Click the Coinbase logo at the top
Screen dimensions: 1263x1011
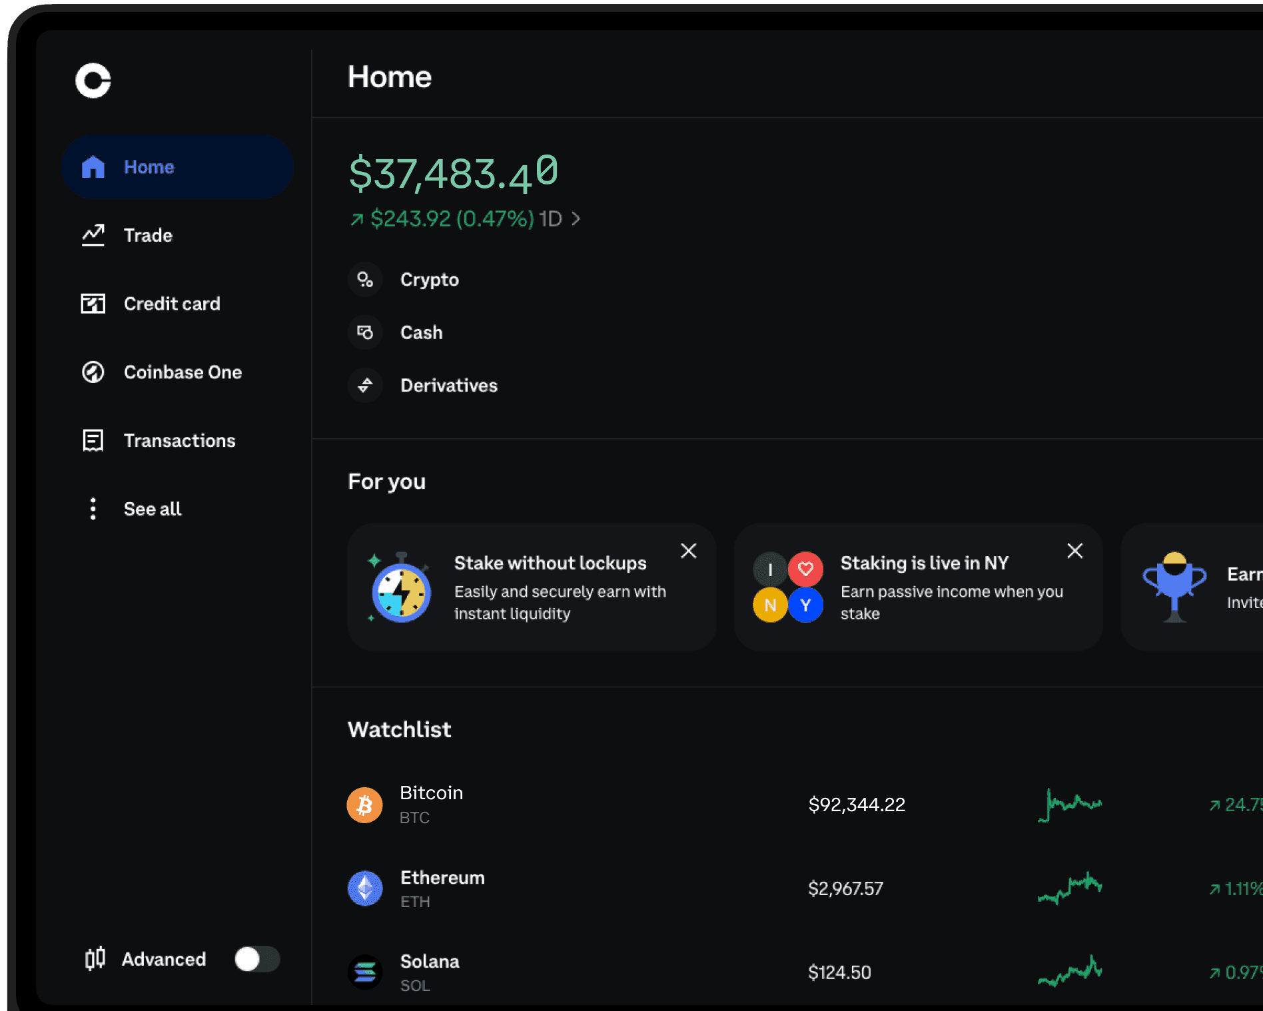pos(93,81)
